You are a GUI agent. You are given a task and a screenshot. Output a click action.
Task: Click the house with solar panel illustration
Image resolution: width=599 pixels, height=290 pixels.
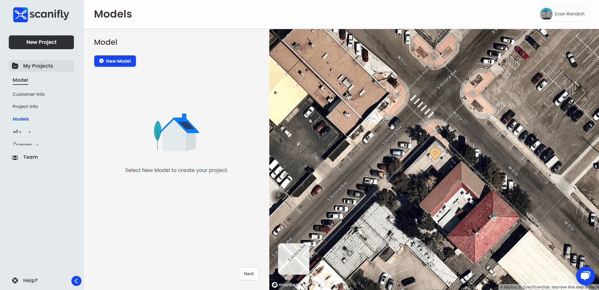tap(177, 132)
